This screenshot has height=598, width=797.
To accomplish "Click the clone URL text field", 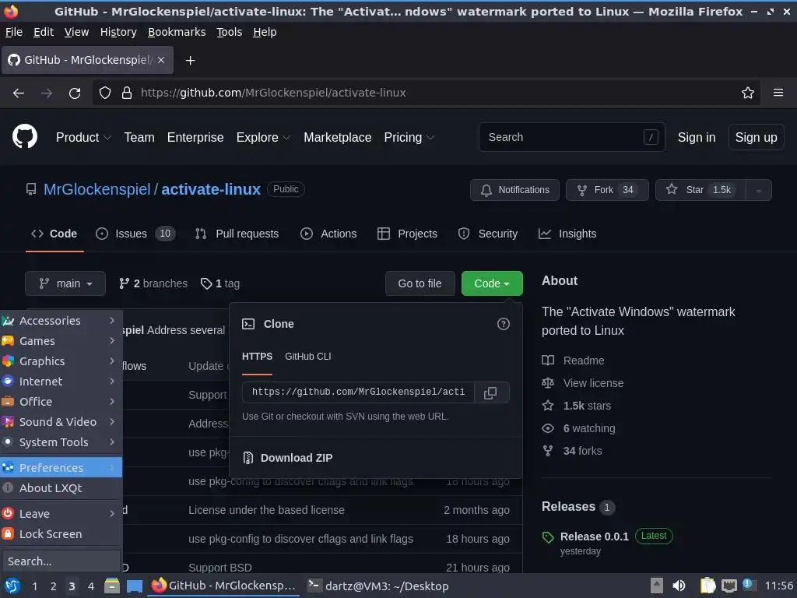I will (358, 392).
